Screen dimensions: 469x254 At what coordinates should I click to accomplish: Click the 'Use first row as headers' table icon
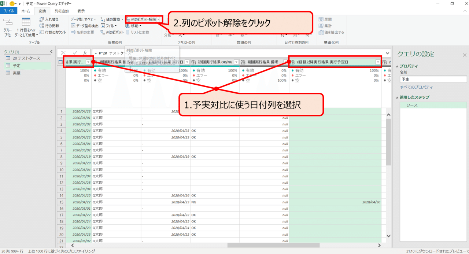(26, 22)
